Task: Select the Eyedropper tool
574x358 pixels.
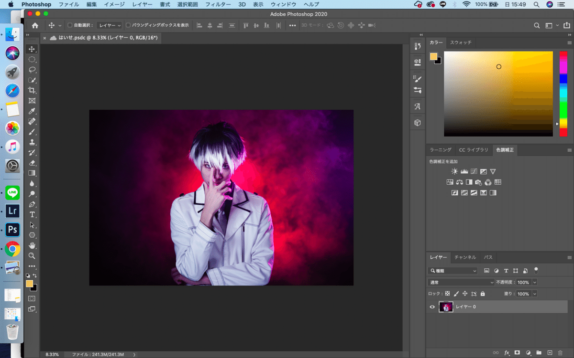Action: pos(32,111)
